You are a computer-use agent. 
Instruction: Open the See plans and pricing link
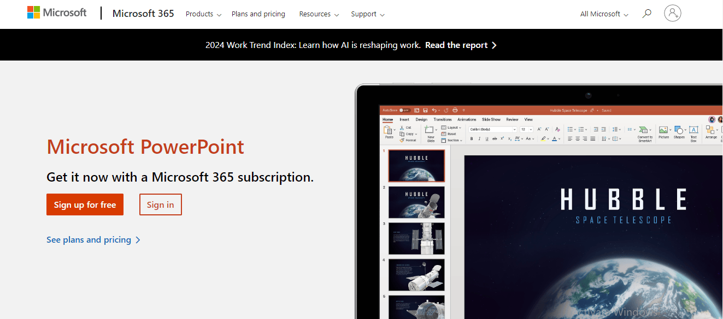pos(93,240)
